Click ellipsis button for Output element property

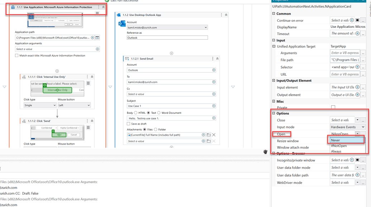pos(363,95)
